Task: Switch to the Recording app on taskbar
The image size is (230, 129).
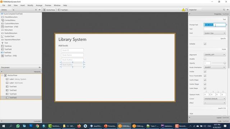Action: tap(181, 126)
